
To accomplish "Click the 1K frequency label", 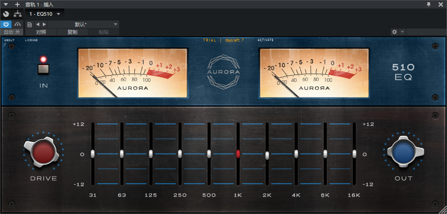I will pyautogui.click(x=238, y=195).
